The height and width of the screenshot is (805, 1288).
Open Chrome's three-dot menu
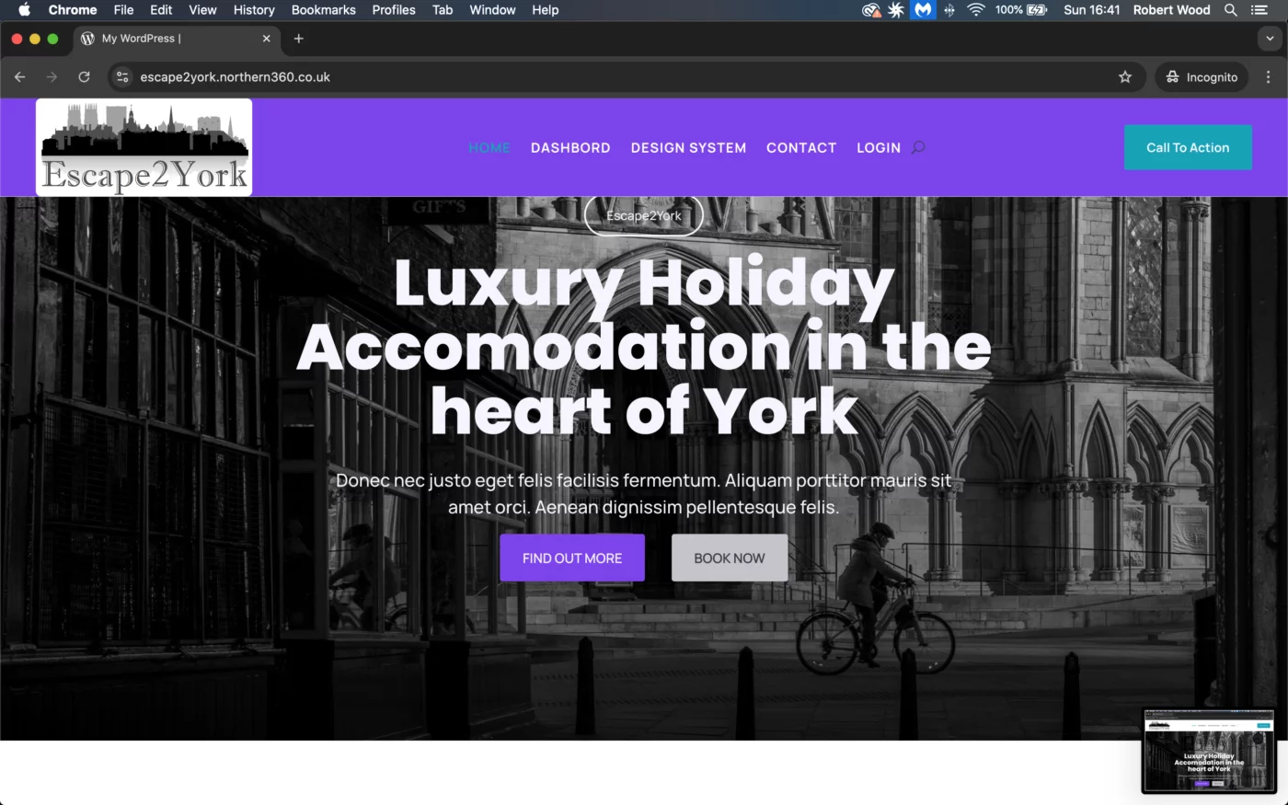tap(1268, 77)
